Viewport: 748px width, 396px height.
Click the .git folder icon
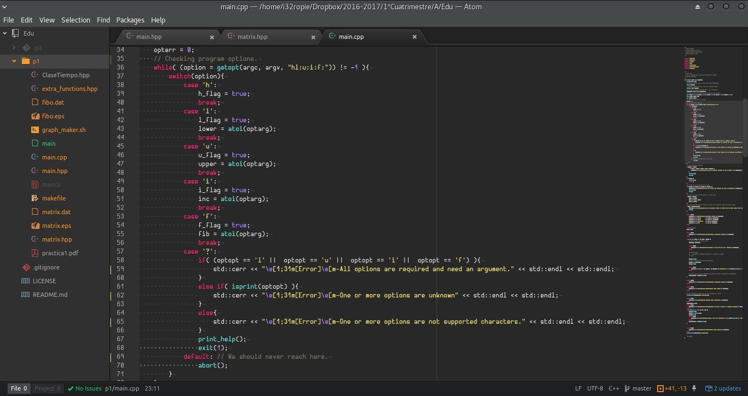tap(26, 48)
